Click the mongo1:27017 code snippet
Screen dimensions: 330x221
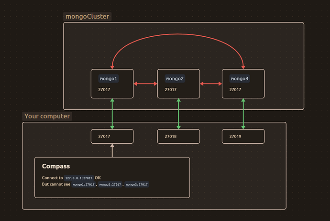84,185
